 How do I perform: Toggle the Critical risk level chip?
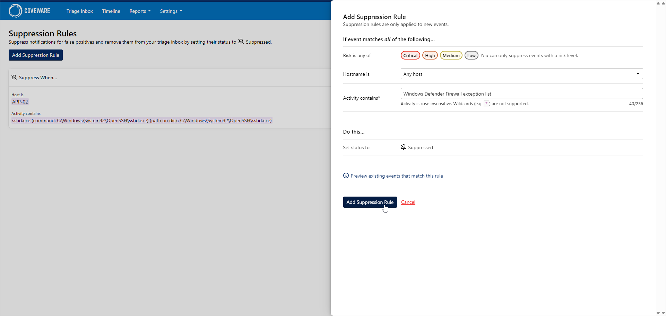point(410,55)
